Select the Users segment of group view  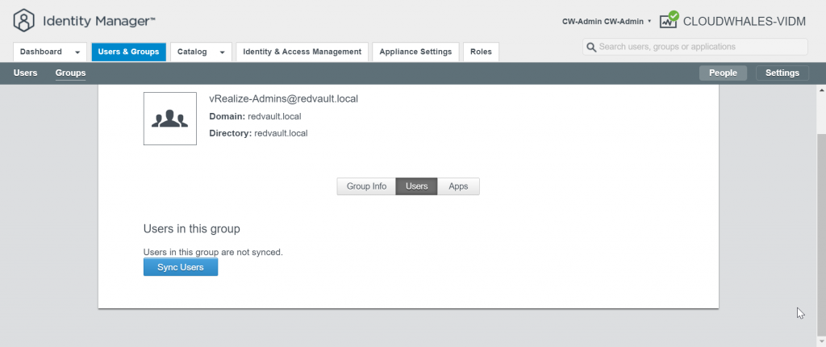click(x=417, y=186)
